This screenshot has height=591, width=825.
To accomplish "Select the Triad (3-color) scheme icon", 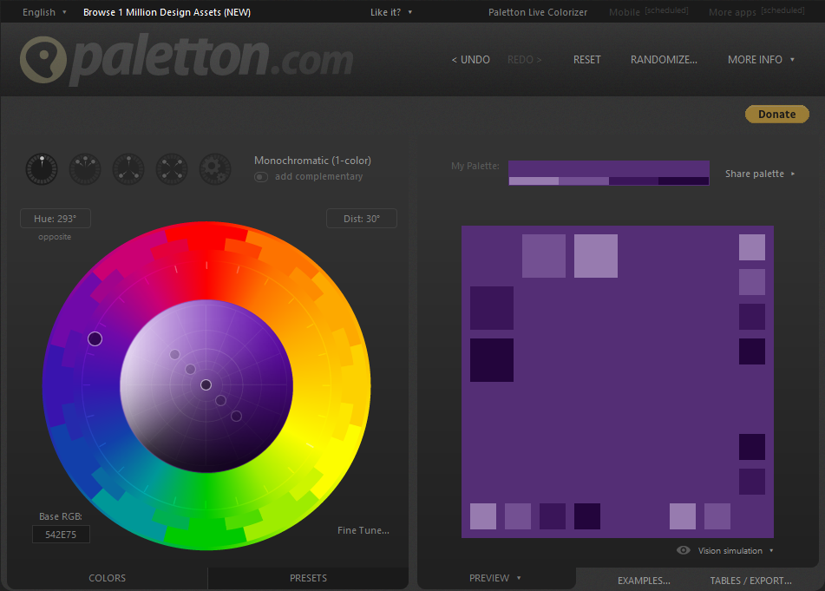I will [128, 169].
